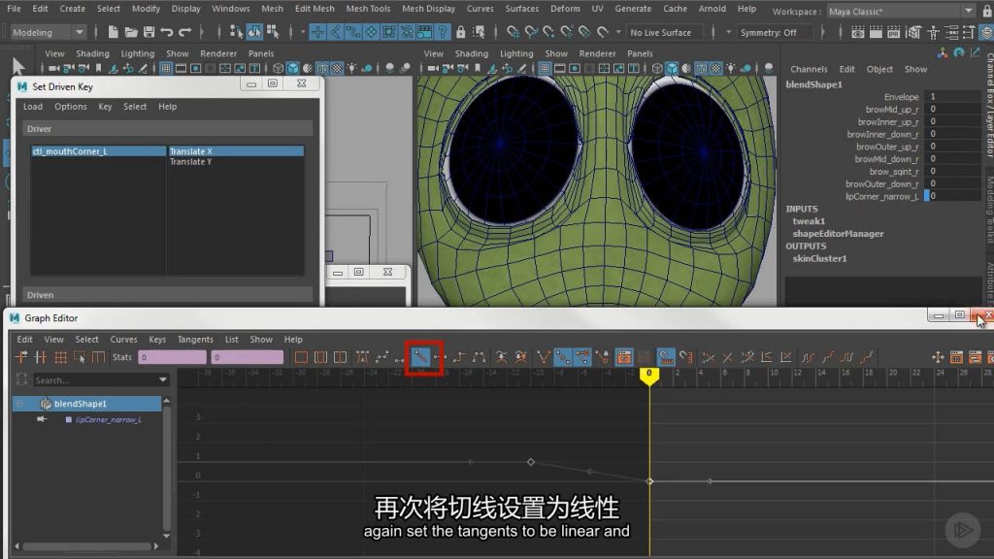
Task: Click the Graph Editor outliner horizontal scrollbar
Action: 86,546
